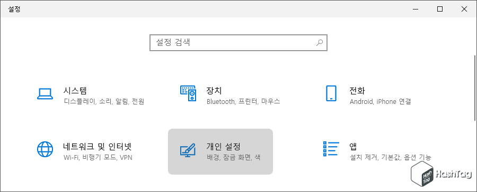Click the text Android, iPhone 연결
The height and width of the screenshot is (192, 477).
click(x=380, y=101)
